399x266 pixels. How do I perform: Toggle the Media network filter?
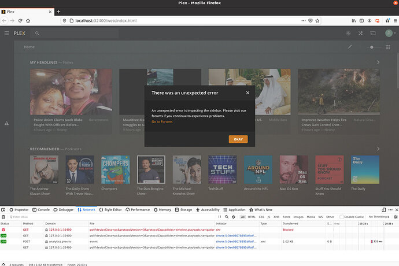point(311,217)
